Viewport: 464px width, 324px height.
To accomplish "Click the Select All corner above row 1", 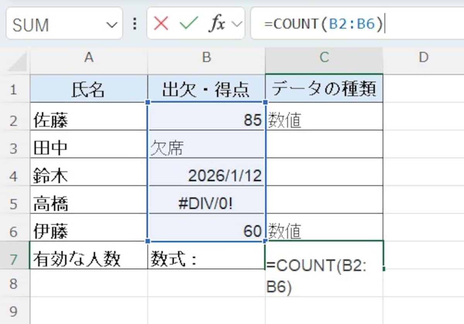I will coord(15,58).
